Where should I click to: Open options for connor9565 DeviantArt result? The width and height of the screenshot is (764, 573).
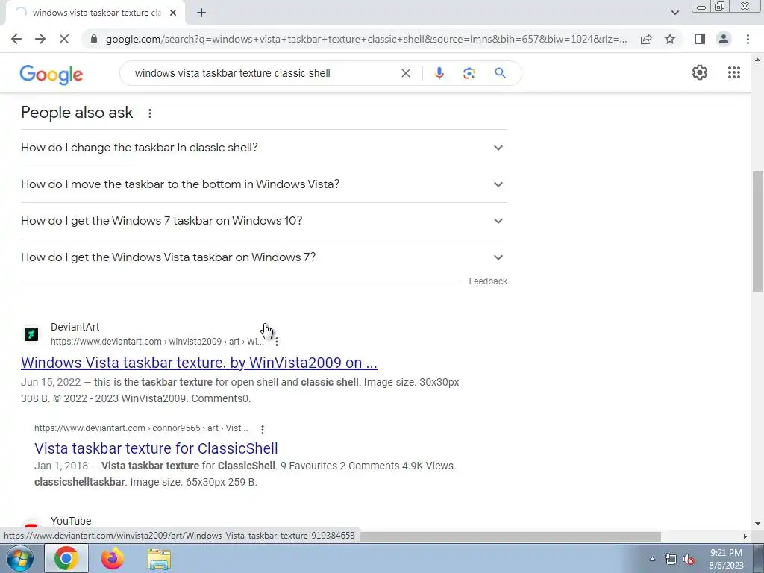pyautogui.click(x=262, y=429)
